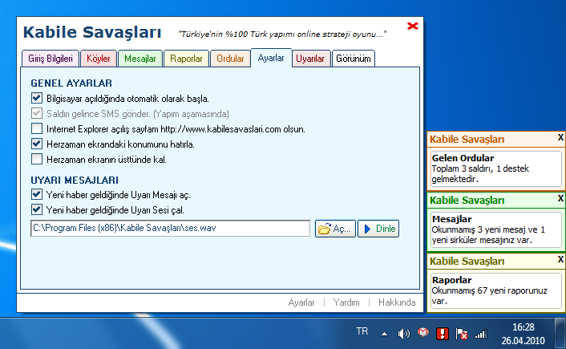Disable 'Uyarı Sesi çal' checkbox

(x=37, y=209)
